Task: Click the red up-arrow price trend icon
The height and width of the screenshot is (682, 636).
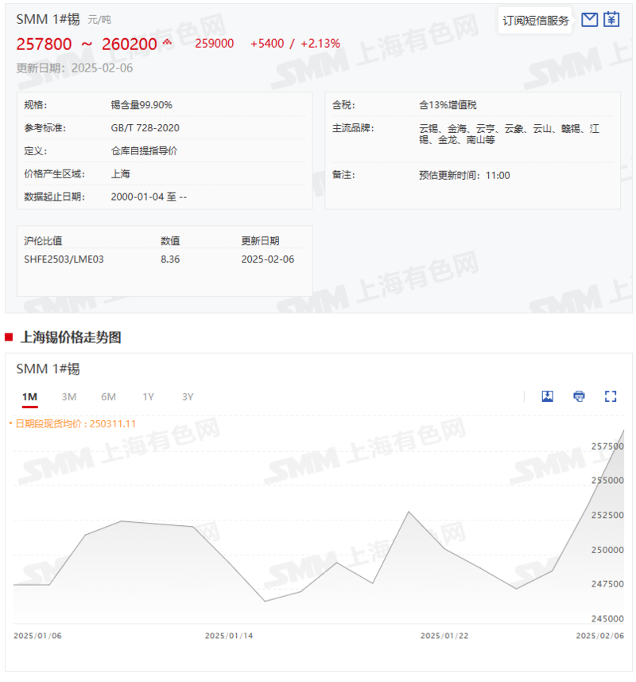Action: point(167,43)
